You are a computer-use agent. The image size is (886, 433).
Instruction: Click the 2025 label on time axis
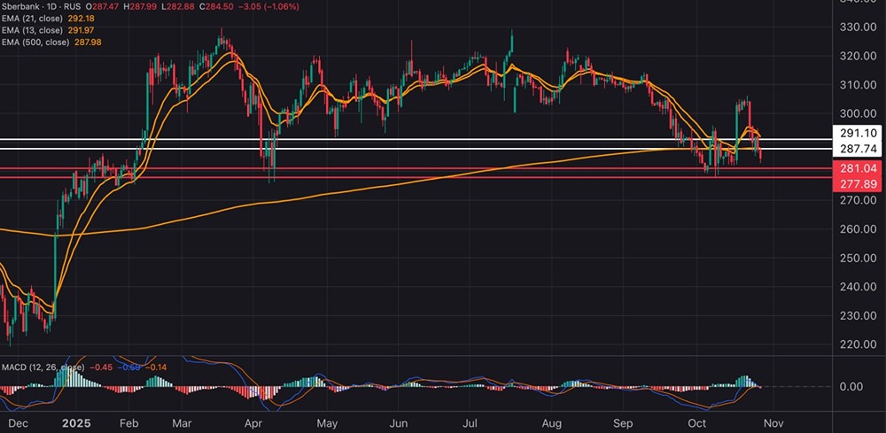[74, 423]
